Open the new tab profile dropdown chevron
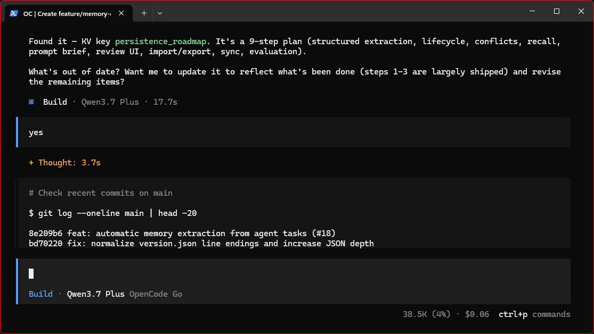Screen dimensions: 594x334 [x=160, y=13]
